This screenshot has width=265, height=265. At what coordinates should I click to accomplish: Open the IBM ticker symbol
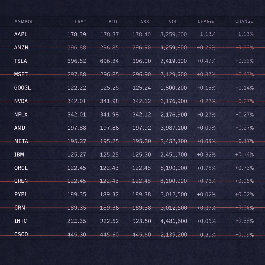click(x=19, y=154)
